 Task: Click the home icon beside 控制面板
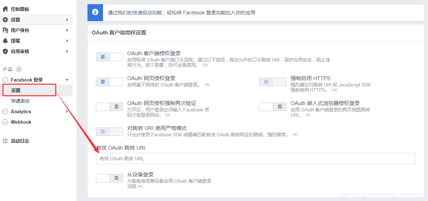coord(5,9)
